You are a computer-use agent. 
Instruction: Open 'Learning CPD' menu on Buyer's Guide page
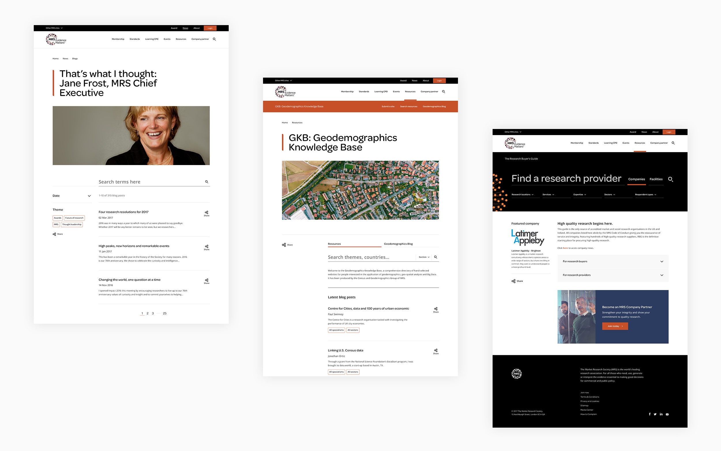(x=610, y=143)
